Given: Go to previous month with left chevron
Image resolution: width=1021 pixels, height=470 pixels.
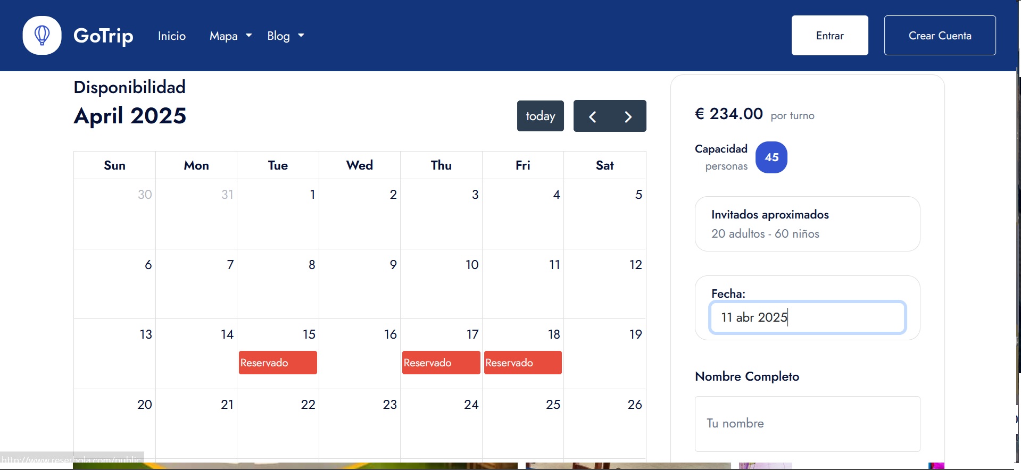Looking at the screenshot, I should (x=592, y=116).
